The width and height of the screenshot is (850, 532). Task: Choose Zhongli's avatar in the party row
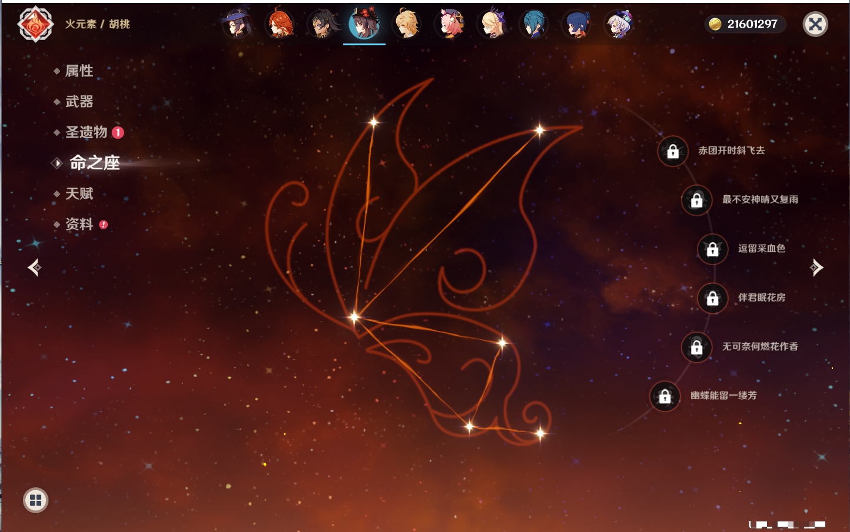(x=323, y=24)
